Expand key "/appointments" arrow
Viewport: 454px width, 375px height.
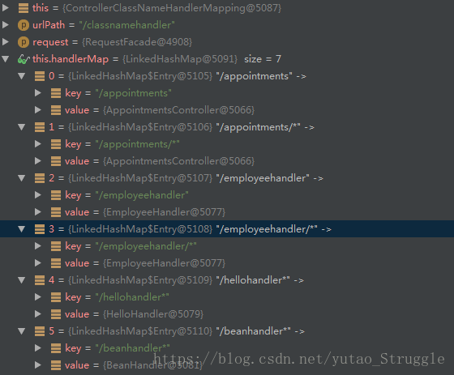(x=38, y=93)
